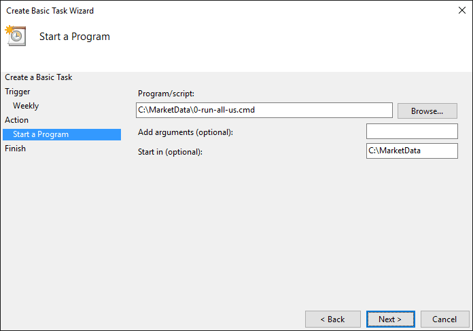Return to the previous step with Back
This screenshot has width=473, height=331.
coord(332,319)
